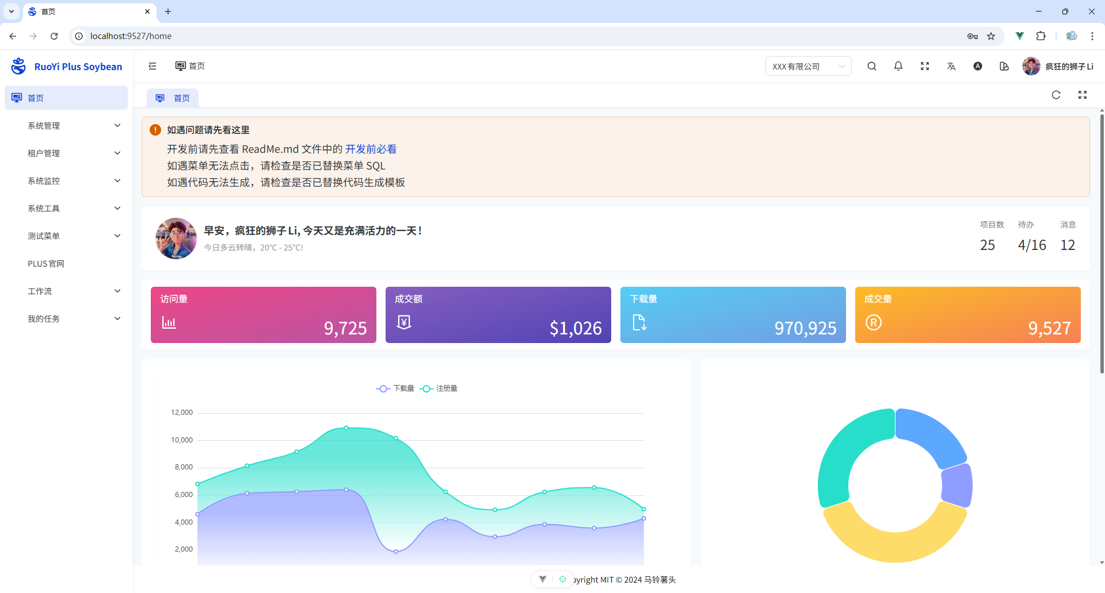The width and height of the screenshot is (1105, 593).
Task: Open the XXX有限公司 tenant dropdown
Action: click(808, 66)
